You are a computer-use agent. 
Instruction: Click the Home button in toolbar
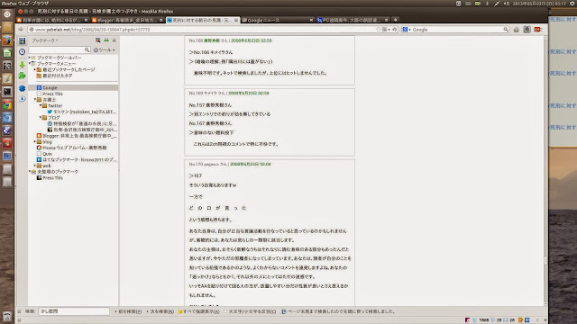[x=517, y=30]
